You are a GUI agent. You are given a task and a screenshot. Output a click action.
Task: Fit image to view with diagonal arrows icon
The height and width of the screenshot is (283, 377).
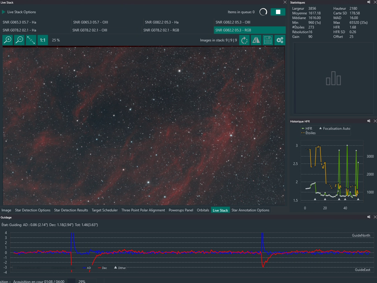31,40
